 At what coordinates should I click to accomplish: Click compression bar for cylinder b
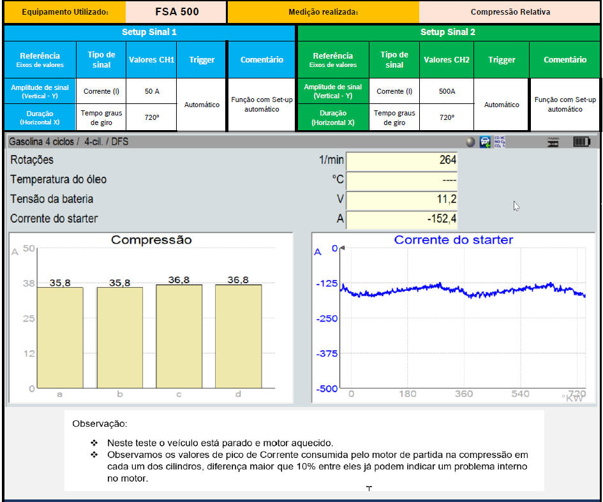(x=119, y=337)
